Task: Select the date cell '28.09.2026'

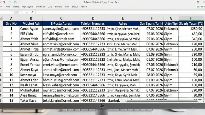Action: pos(151,75)
